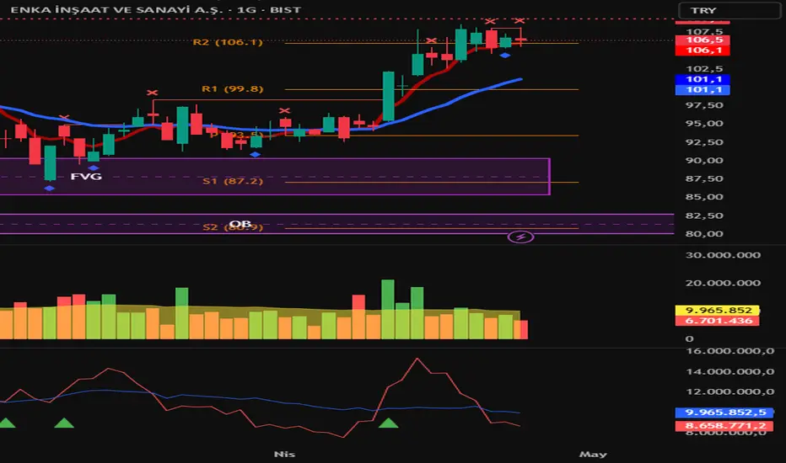Click the 14.000.000,0 indicator axis value
The image size is (786, 463).
point(729,371)
